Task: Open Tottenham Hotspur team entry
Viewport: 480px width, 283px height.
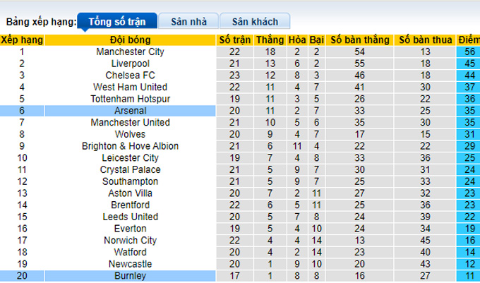Action: click(130, 99)
